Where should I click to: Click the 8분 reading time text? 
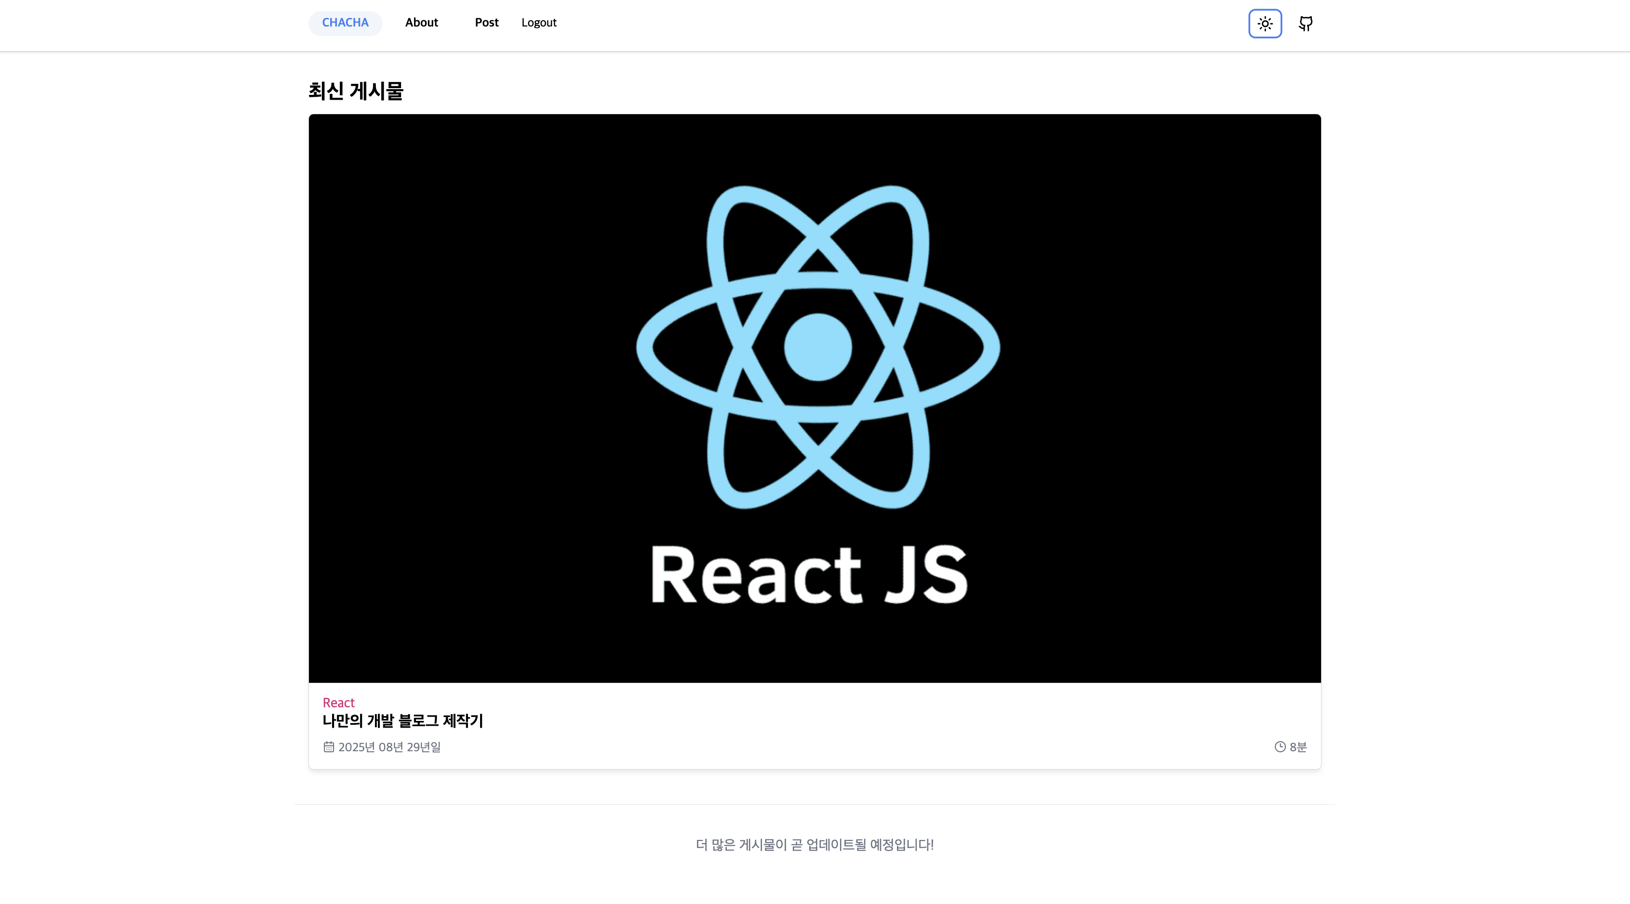[1298, 747]
